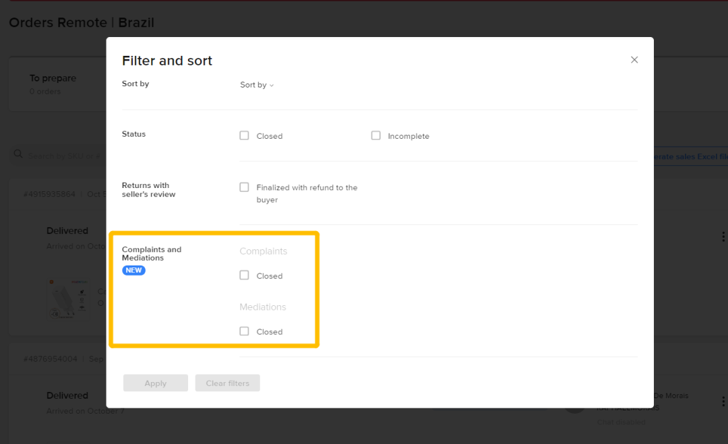
Task: Open three-dot menu for first delivered order
Action: (723, 236)
